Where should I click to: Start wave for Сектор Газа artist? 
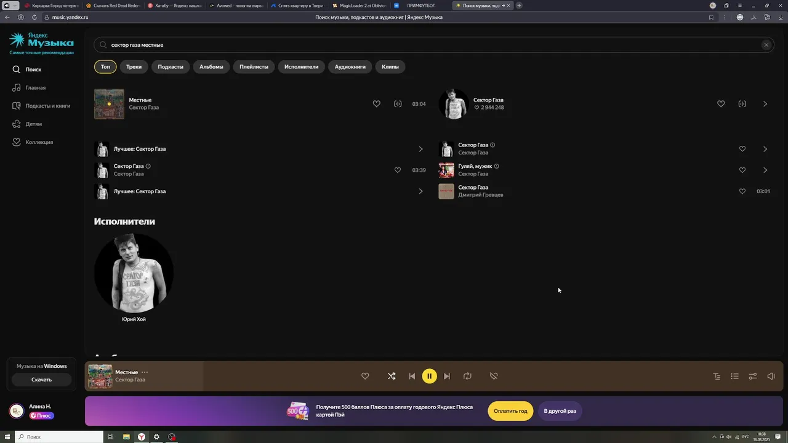coord(742,104)
